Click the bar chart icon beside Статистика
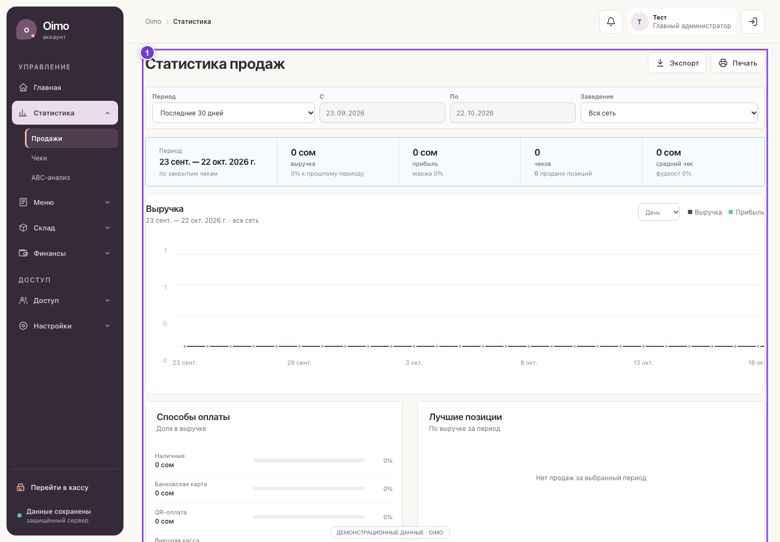This screenshot has width=780, height=542. point(23,113)
